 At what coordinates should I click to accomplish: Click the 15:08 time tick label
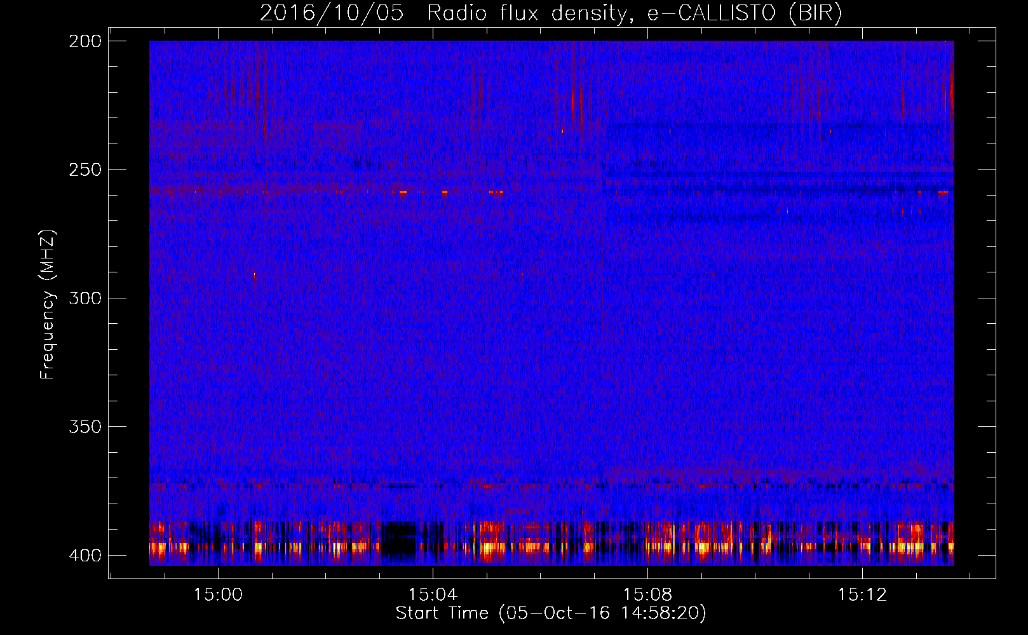[x=648, y=595]
